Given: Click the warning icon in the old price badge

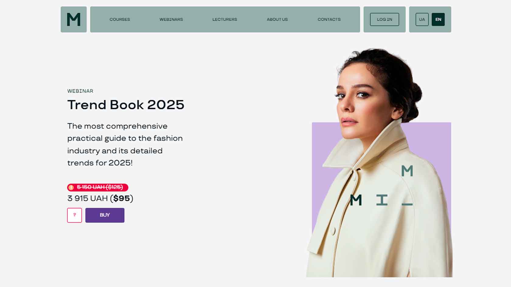Looking at the screenshot, I should tap(71, 187).
